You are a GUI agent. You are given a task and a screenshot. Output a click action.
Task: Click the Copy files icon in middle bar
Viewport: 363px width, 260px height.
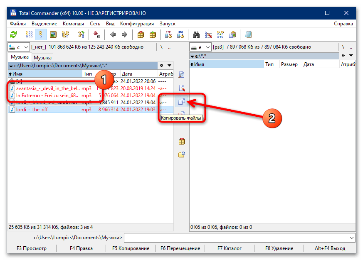pos(182,101)
